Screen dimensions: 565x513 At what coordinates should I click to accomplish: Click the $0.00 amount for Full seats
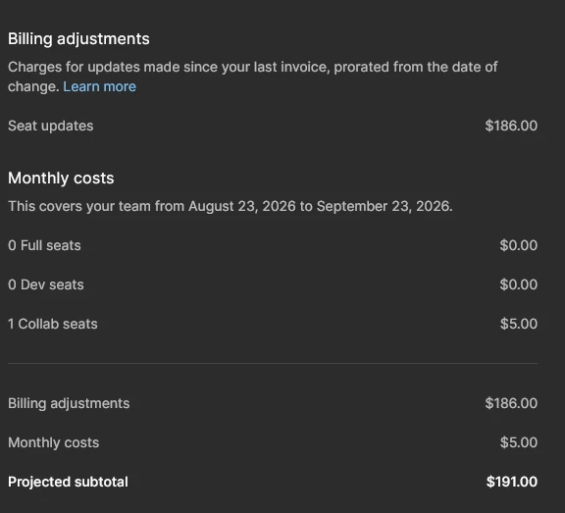click(519, 245)
